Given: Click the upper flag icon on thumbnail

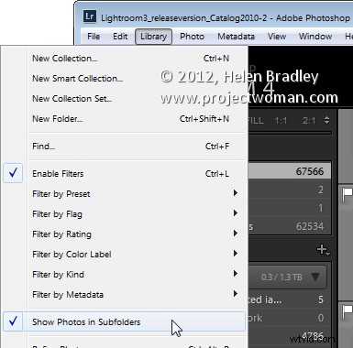Looking at the screenshot, I should point(347,194).
